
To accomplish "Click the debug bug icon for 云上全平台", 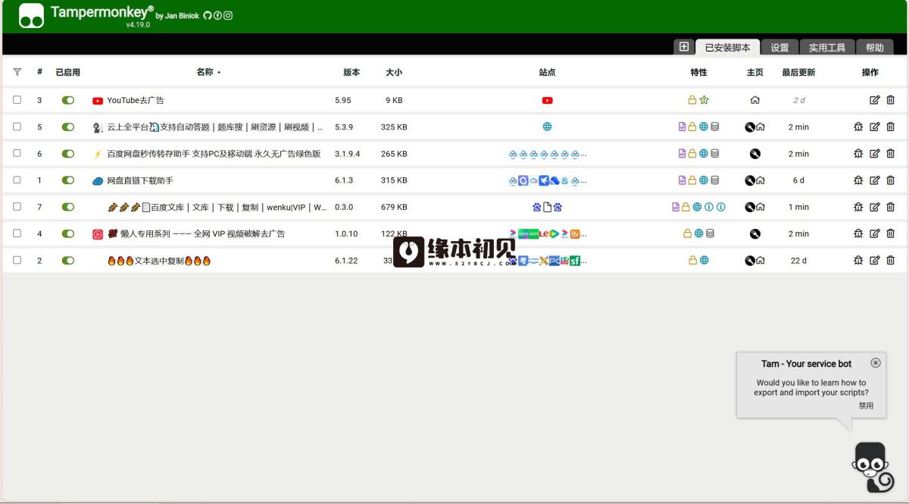I will [x=858, y=127].
